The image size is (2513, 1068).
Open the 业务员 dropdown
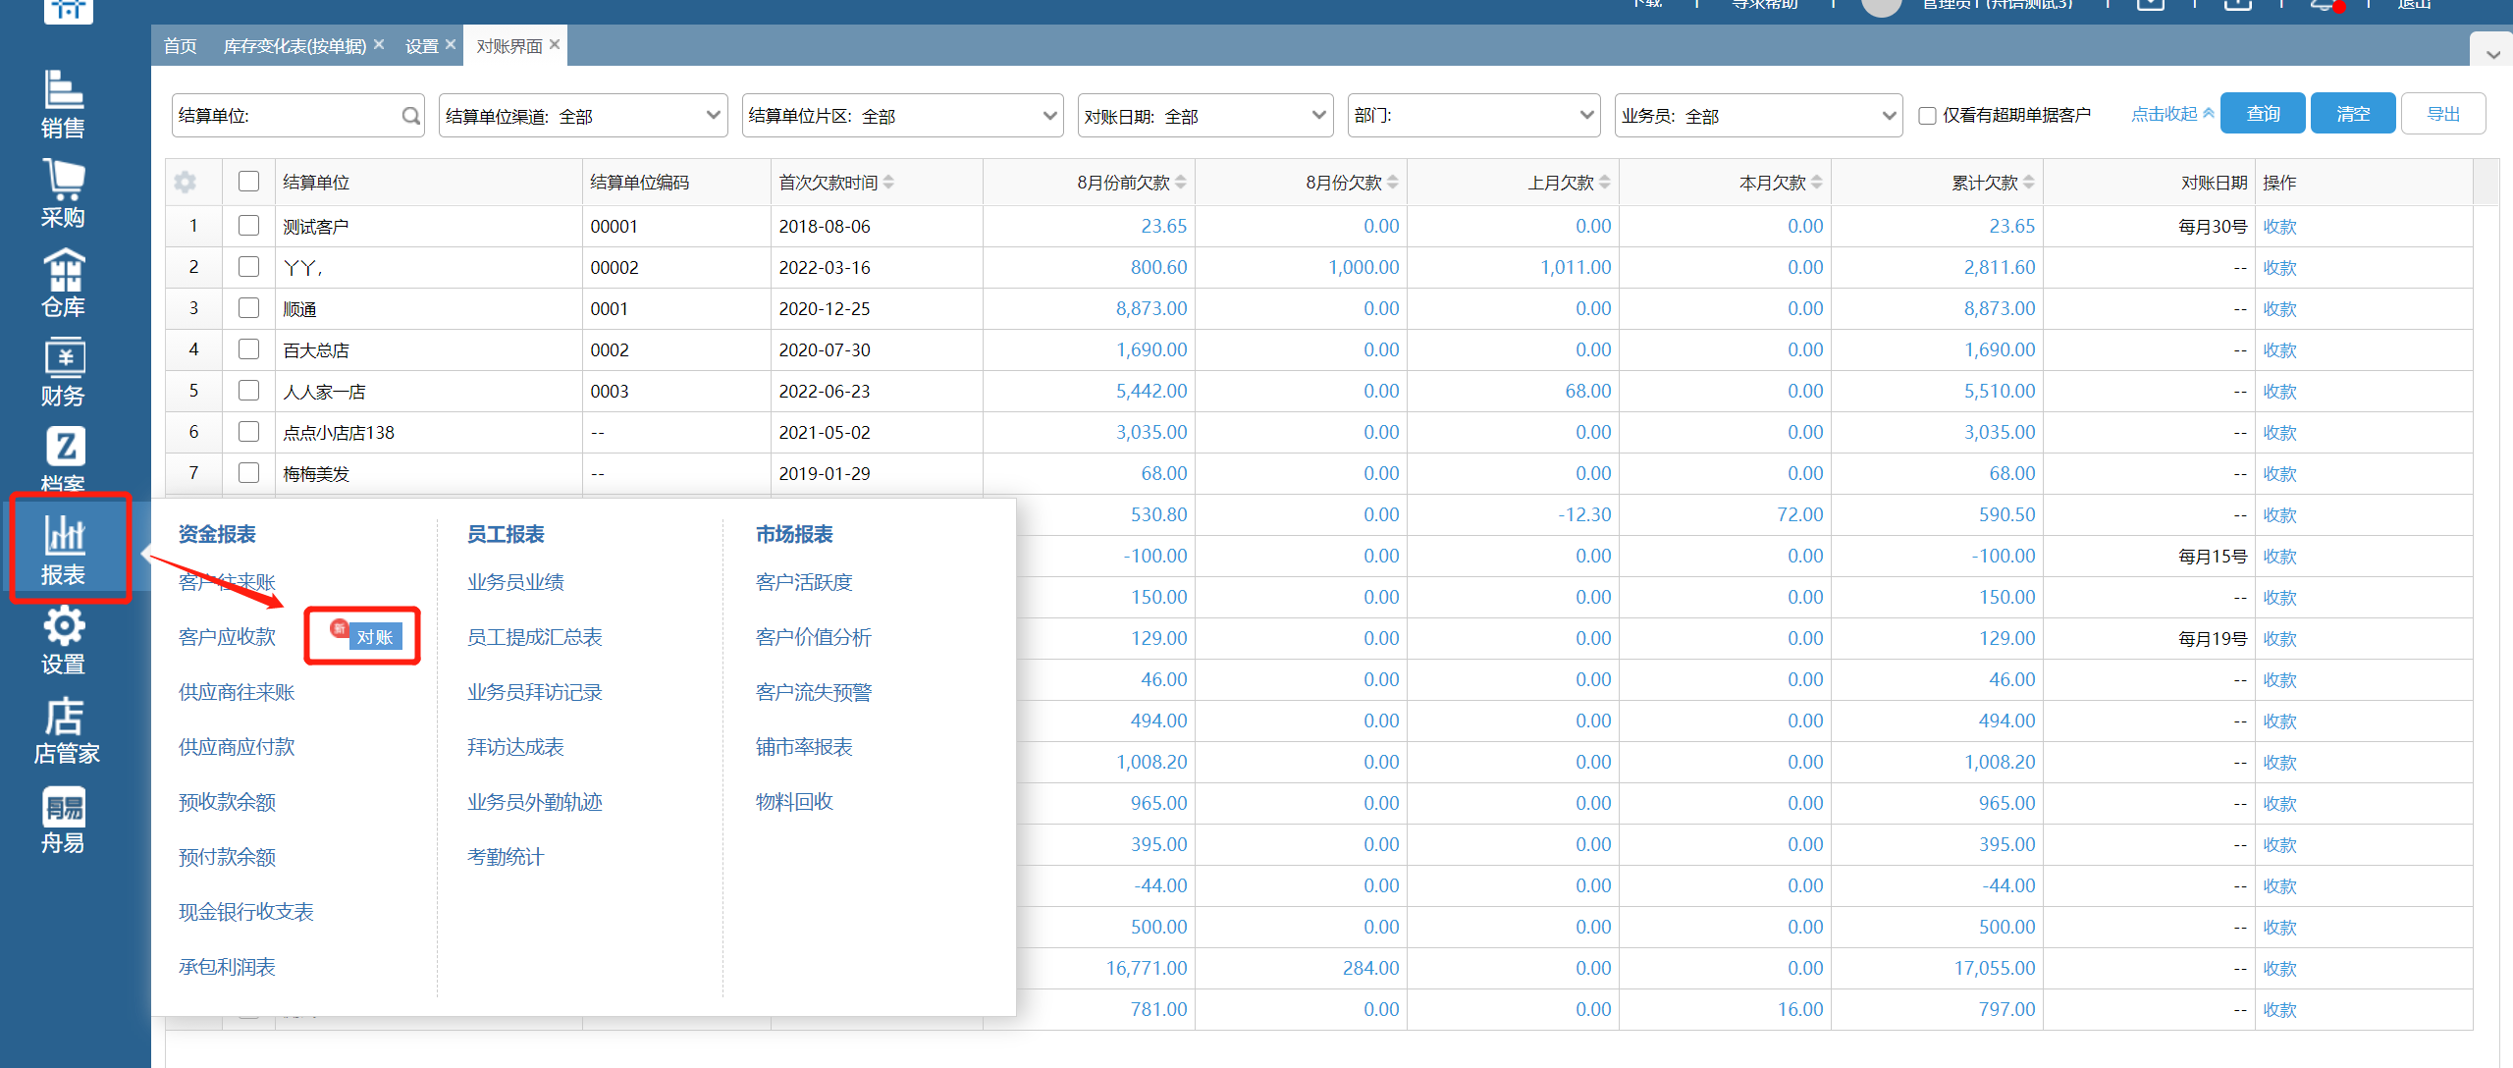tap(1759, 116)
